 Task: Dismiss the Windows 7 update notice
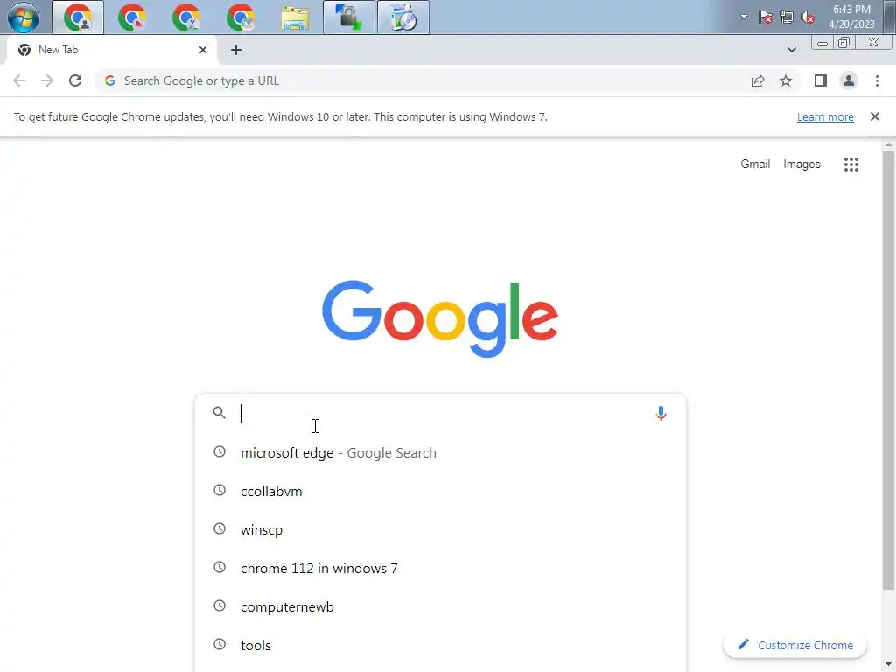coord(874,116)
